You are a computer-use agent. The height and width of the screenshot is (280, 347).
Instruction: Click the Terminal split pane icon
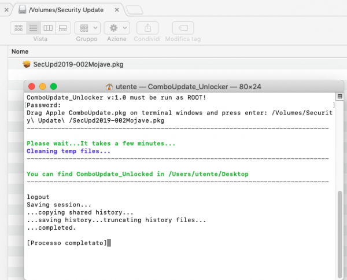pos(340,96)
